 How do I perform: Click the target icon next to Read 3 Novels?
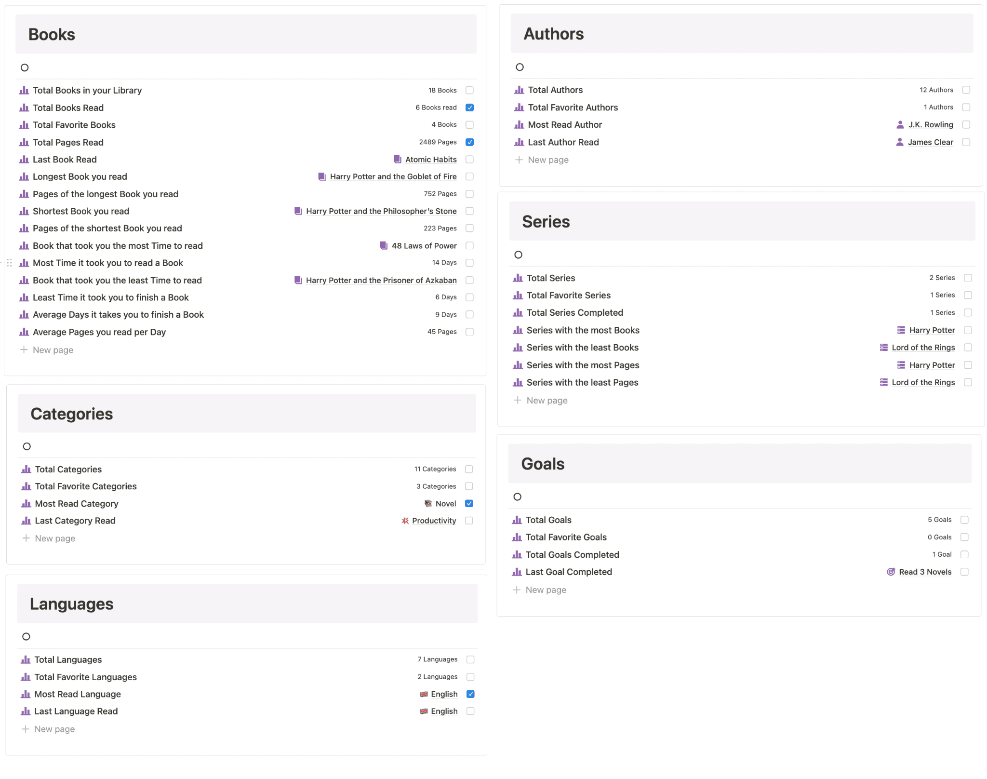(x=891, y=572)
